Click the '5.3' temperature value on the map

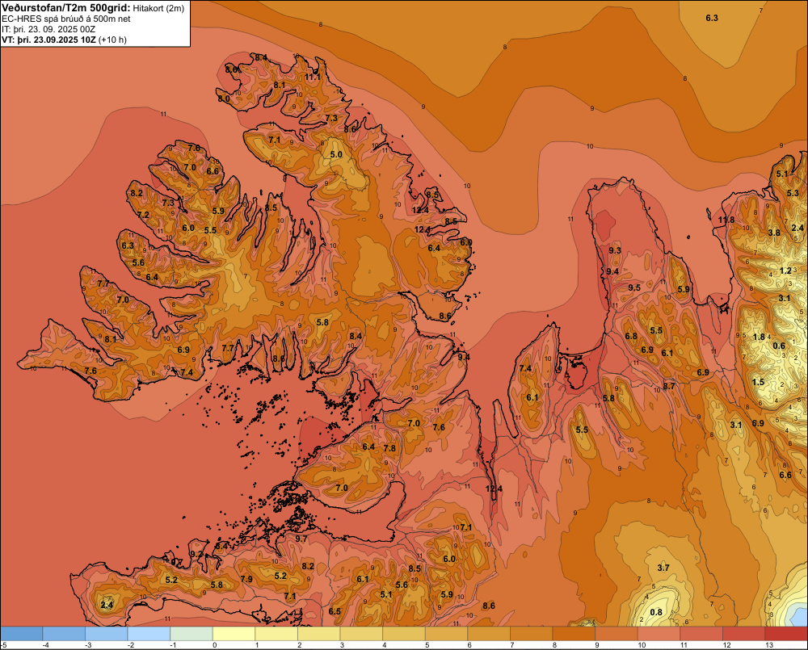[x=793, y=193]
